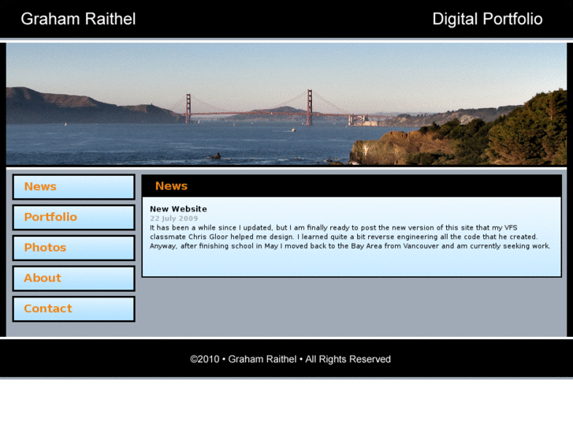Open the News navigation button

pos(74,187)
